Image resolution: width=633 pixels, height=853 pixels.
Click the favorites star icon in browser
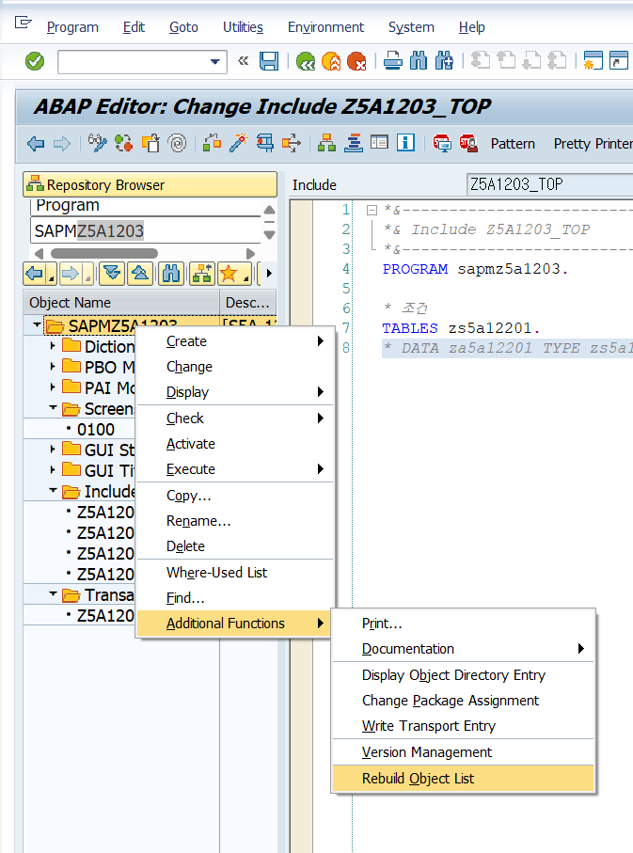pos(234,274)
